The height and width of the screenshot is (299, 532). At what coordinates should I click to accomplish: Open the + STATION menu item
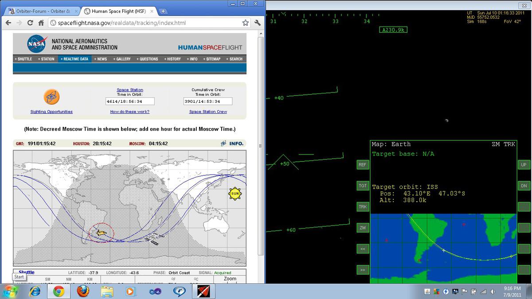[x=46, y=59]
